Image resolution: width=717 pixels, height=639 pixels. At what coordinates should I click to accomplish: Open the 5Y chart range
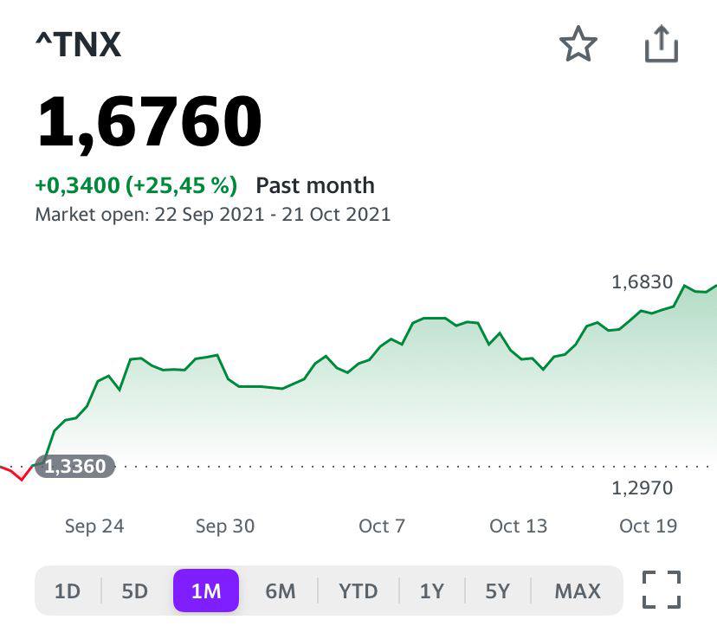coord(497,591)
